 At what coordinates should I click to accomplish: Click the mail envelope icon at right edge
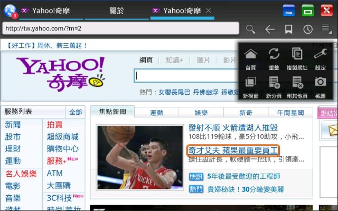333,130
